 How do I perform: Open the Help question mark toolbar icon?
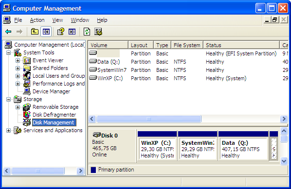(x=61, y=32)
